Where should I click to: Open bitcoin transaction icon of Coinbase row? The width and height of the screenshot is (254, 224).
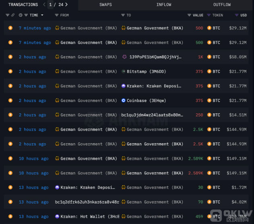[x=10, y=101]
